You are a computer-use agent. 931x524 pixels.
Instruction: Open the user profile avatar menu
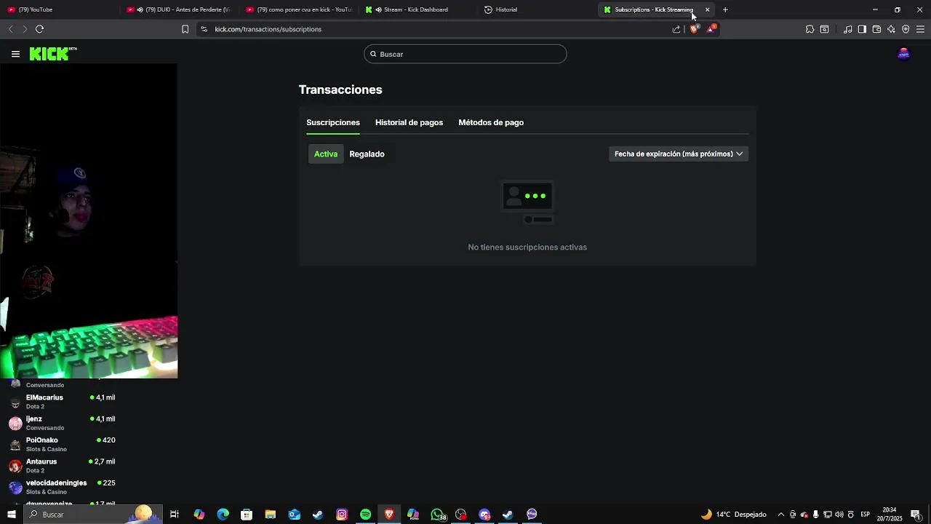point(903,54)
